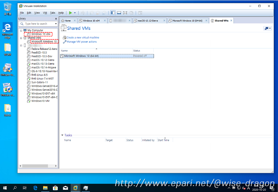The height and width of the screenshot is (192, 278).
Task: Sort the VM list by Name column
Action: click(96, 51)
